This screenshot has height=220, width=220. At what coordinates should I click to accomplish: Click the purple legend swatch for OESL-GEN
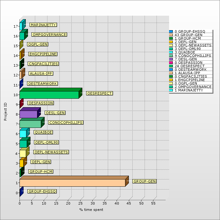tap(171, 59)
